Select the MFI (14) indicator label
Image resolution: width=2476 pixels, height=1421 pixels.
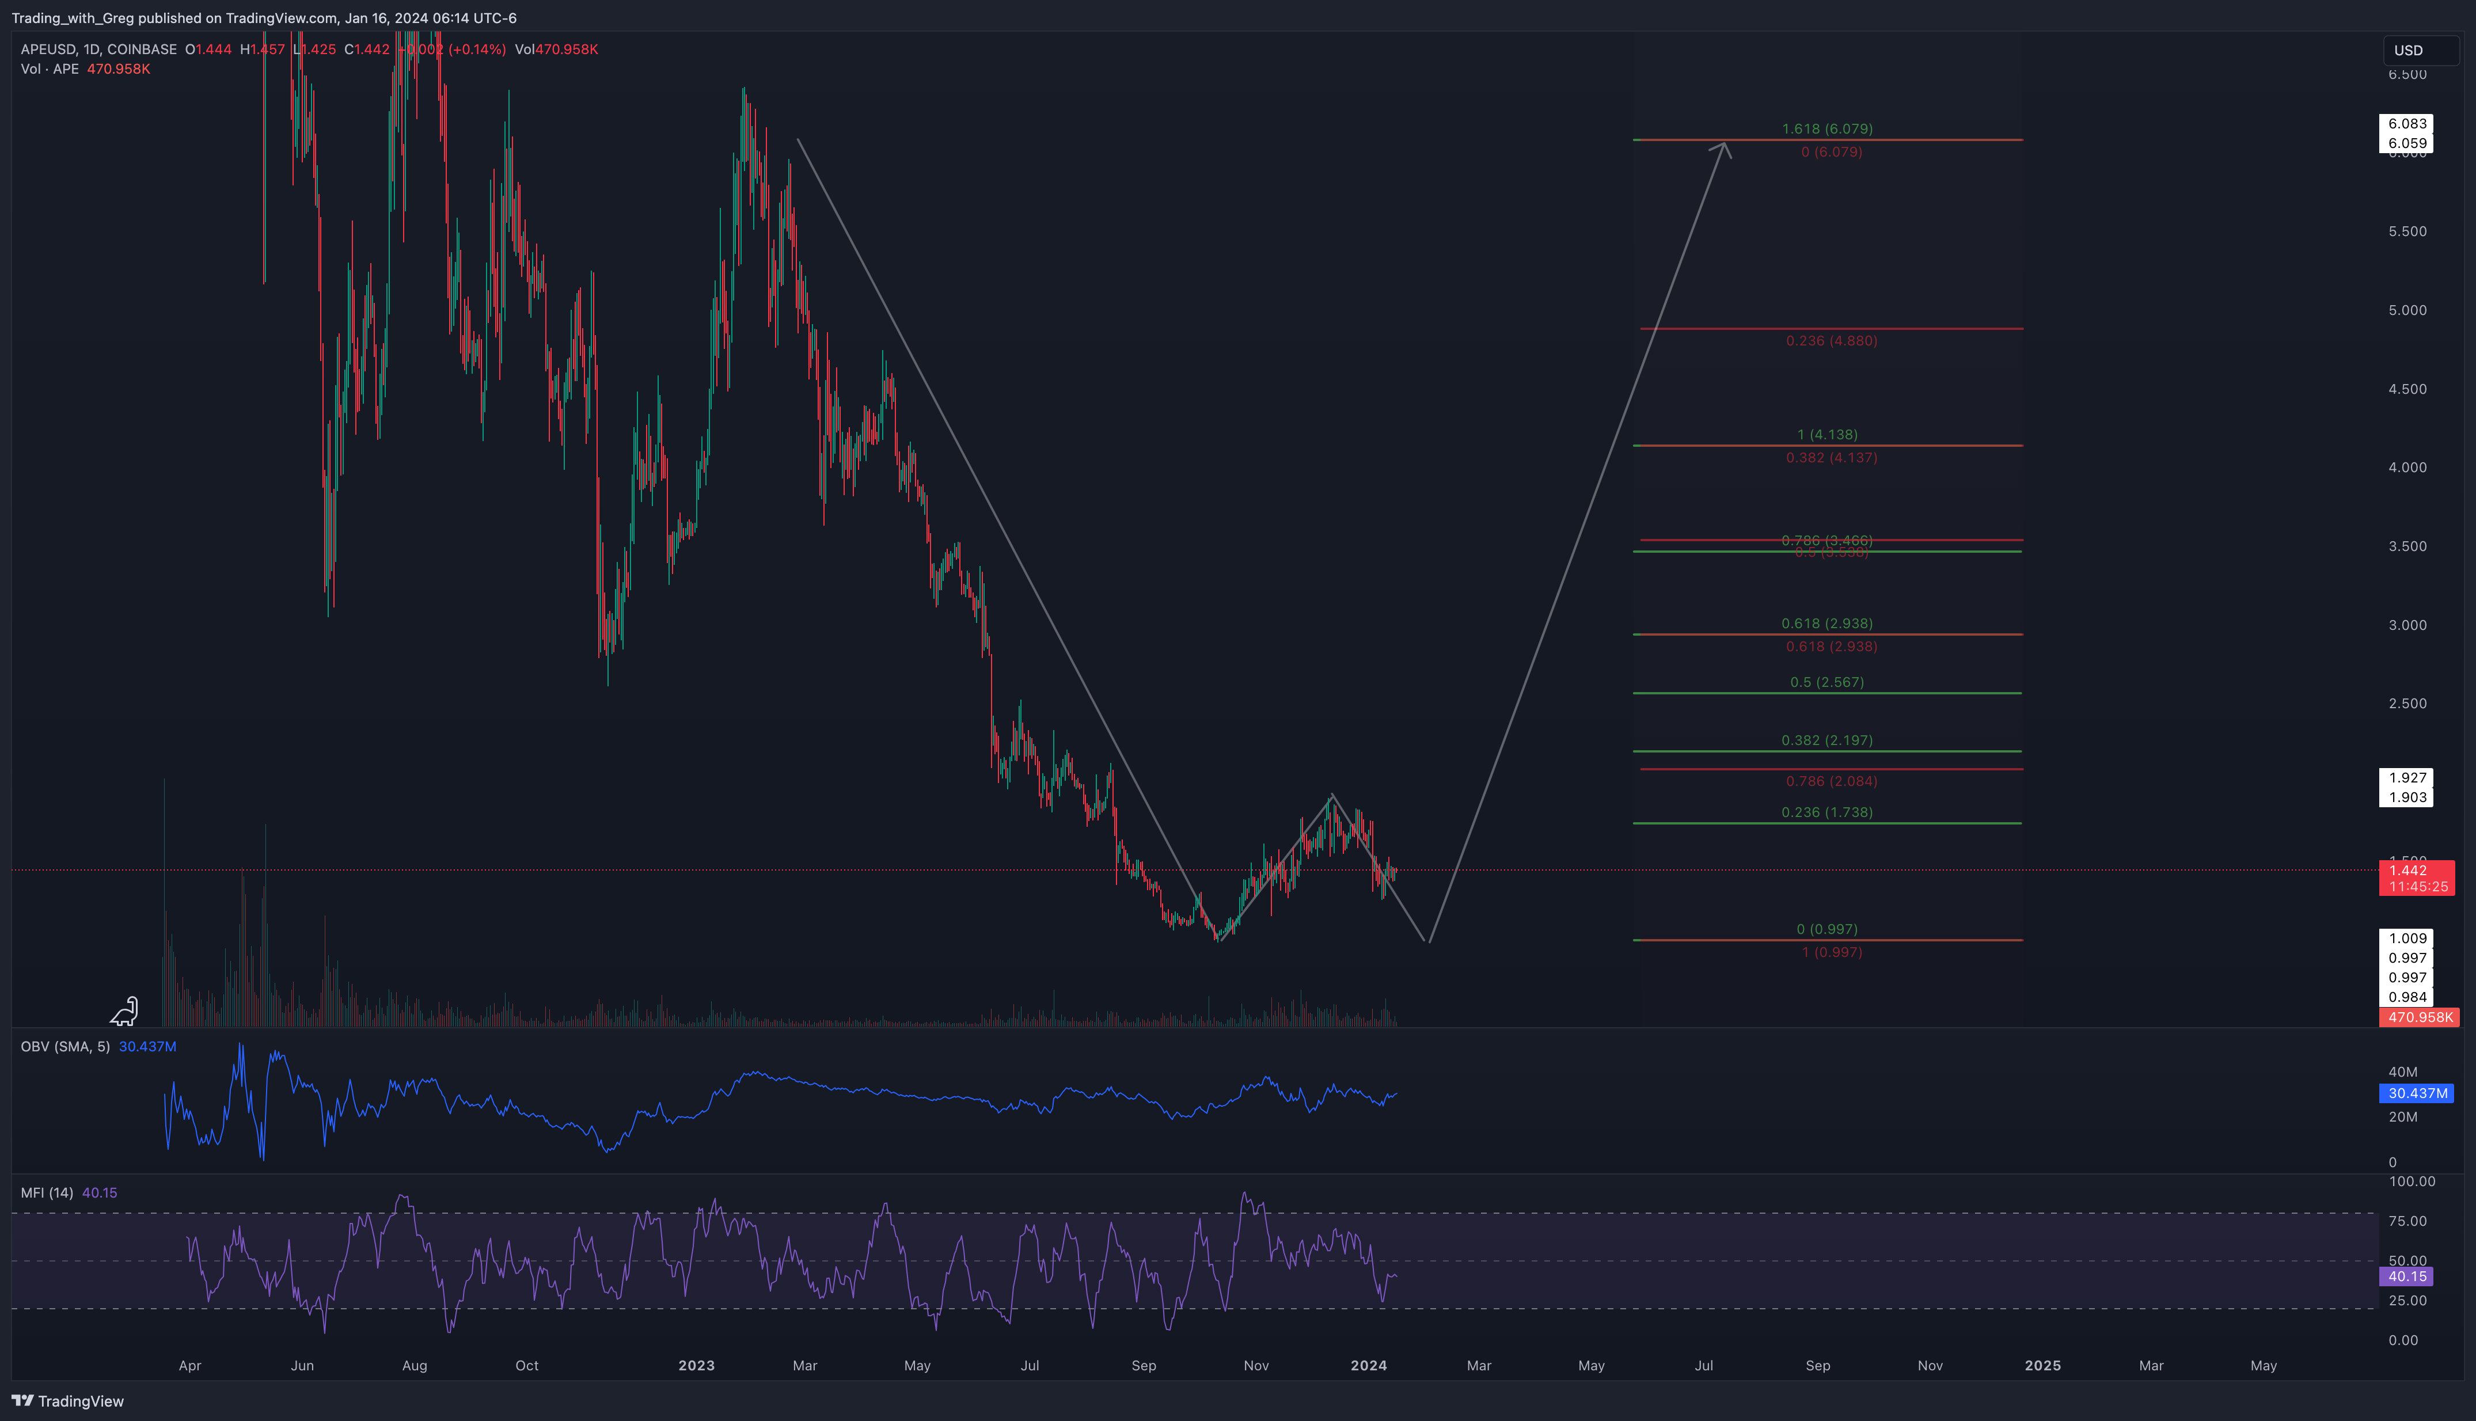47,1192
